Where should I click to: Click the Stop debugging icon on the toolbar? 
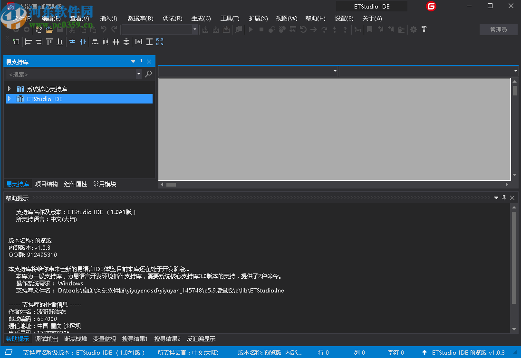tap(261, 29)
